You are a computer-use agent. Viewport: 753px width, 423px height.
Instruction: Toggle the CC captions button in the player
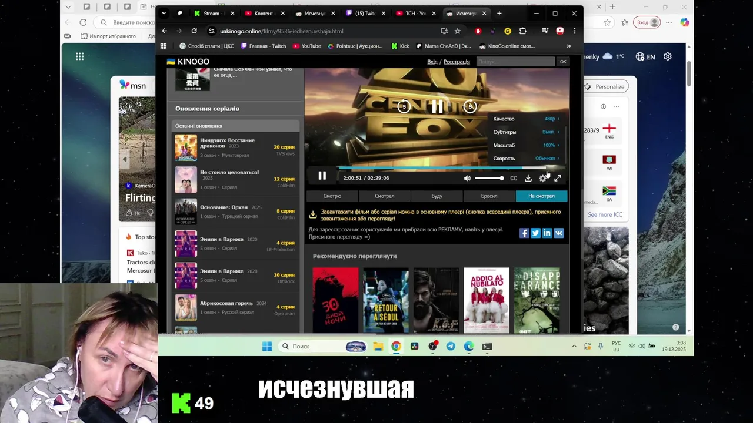(514, 178)
